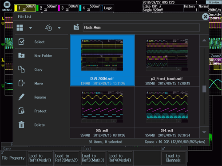Click the sort by date clock icon
This screenshot has height=166, width=222.
(x=48, y=27)
